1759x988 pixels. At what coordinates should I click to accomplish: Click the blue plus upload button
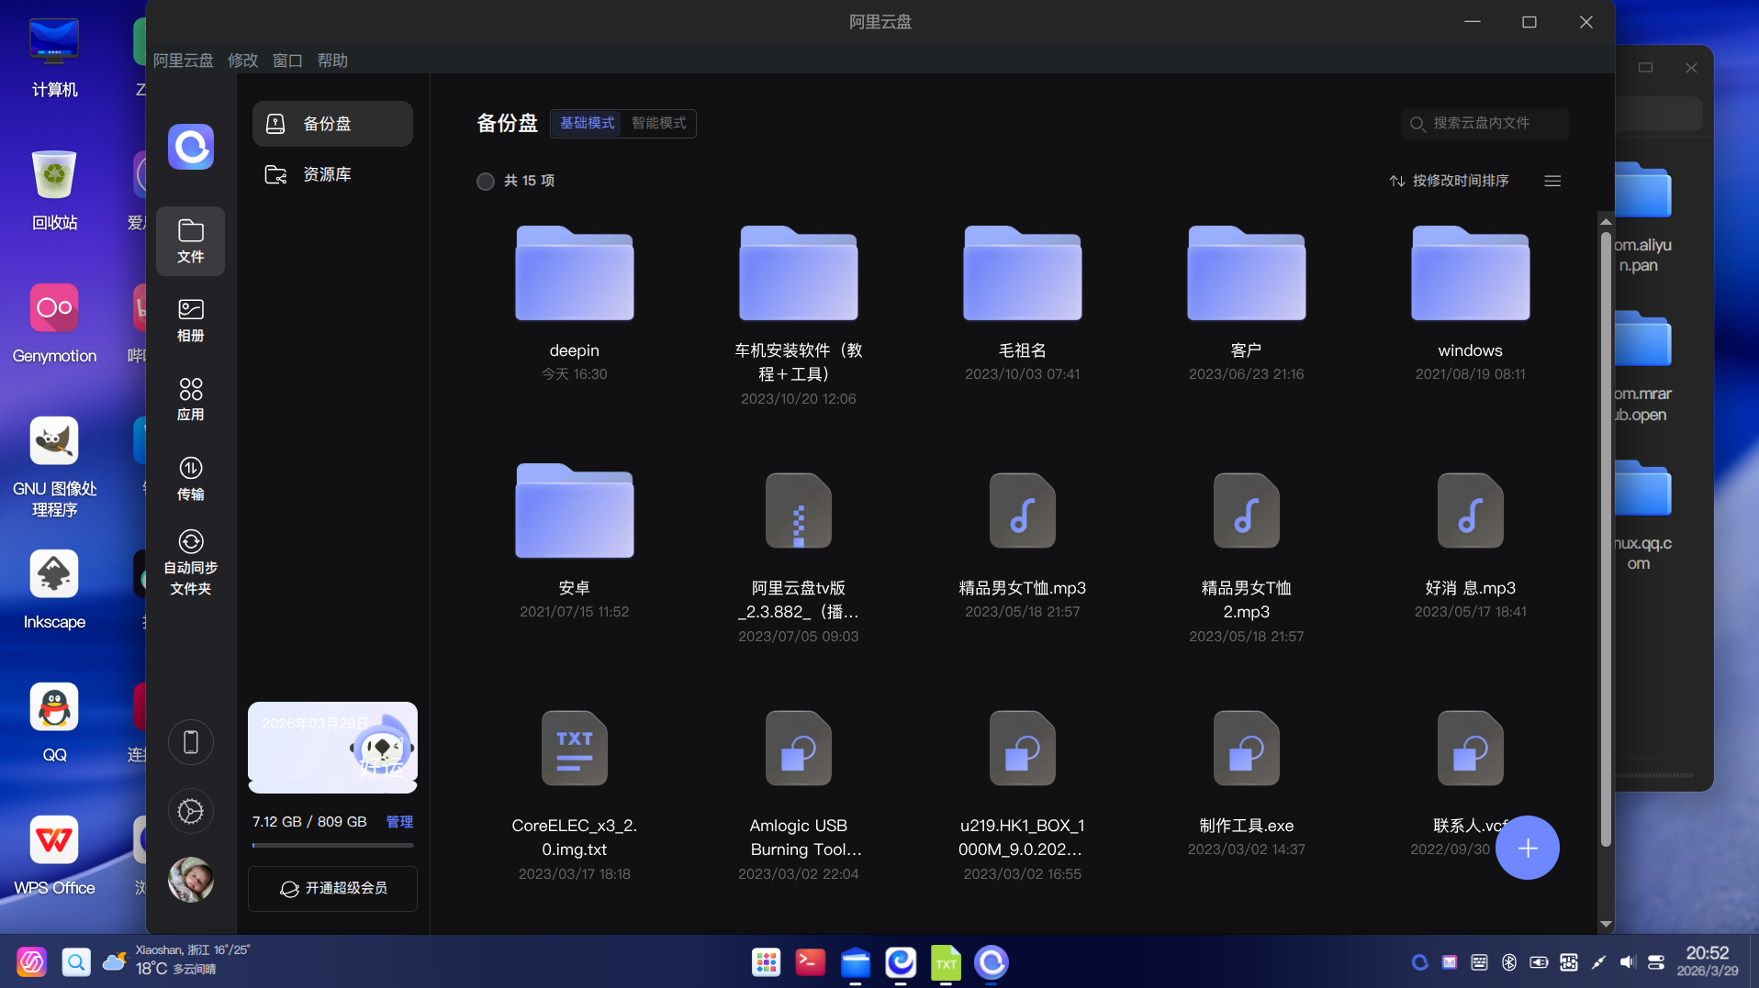1527,848
